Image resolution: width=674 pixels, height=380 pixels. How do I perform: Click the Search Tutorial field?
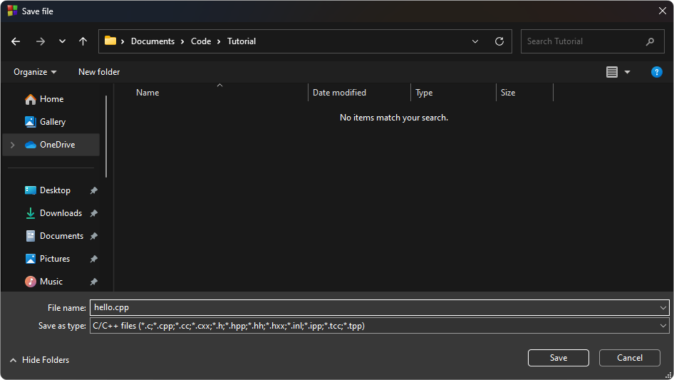pyautogui.click(x=592, y=41)
